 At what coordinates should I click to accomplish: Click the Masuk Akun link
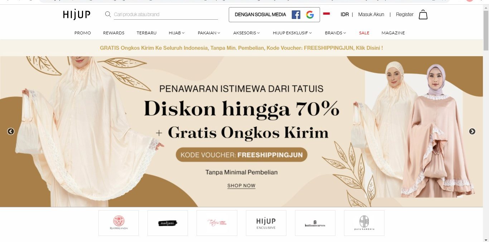point(371,14)
